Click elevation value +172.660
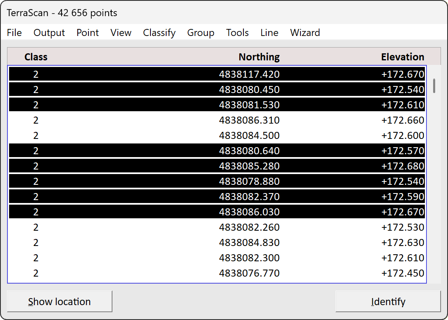The image size is (448, 320). pyautogui.click(x=403, y=120)
